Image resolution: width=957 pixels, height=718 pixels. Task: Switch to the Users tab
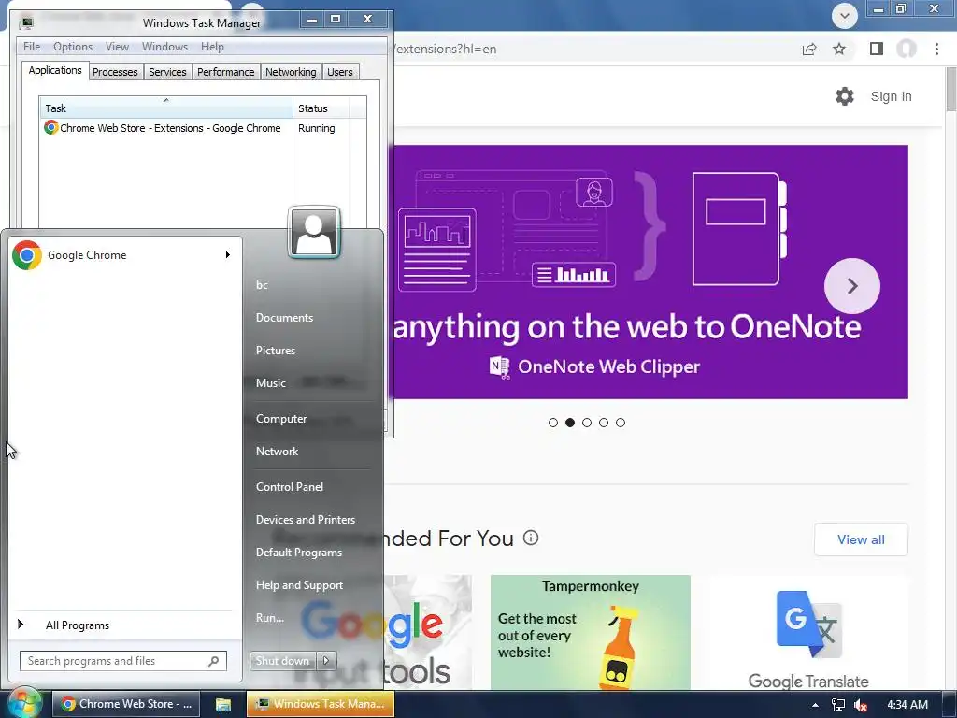340,72
